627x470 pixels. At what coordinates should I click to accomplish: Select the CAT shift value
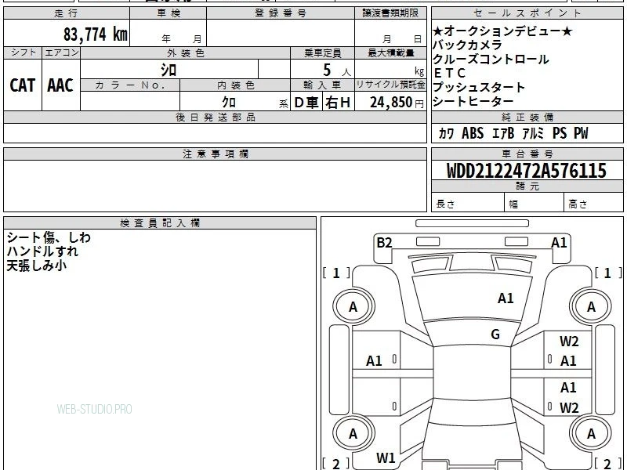click(x=23, y=85)
